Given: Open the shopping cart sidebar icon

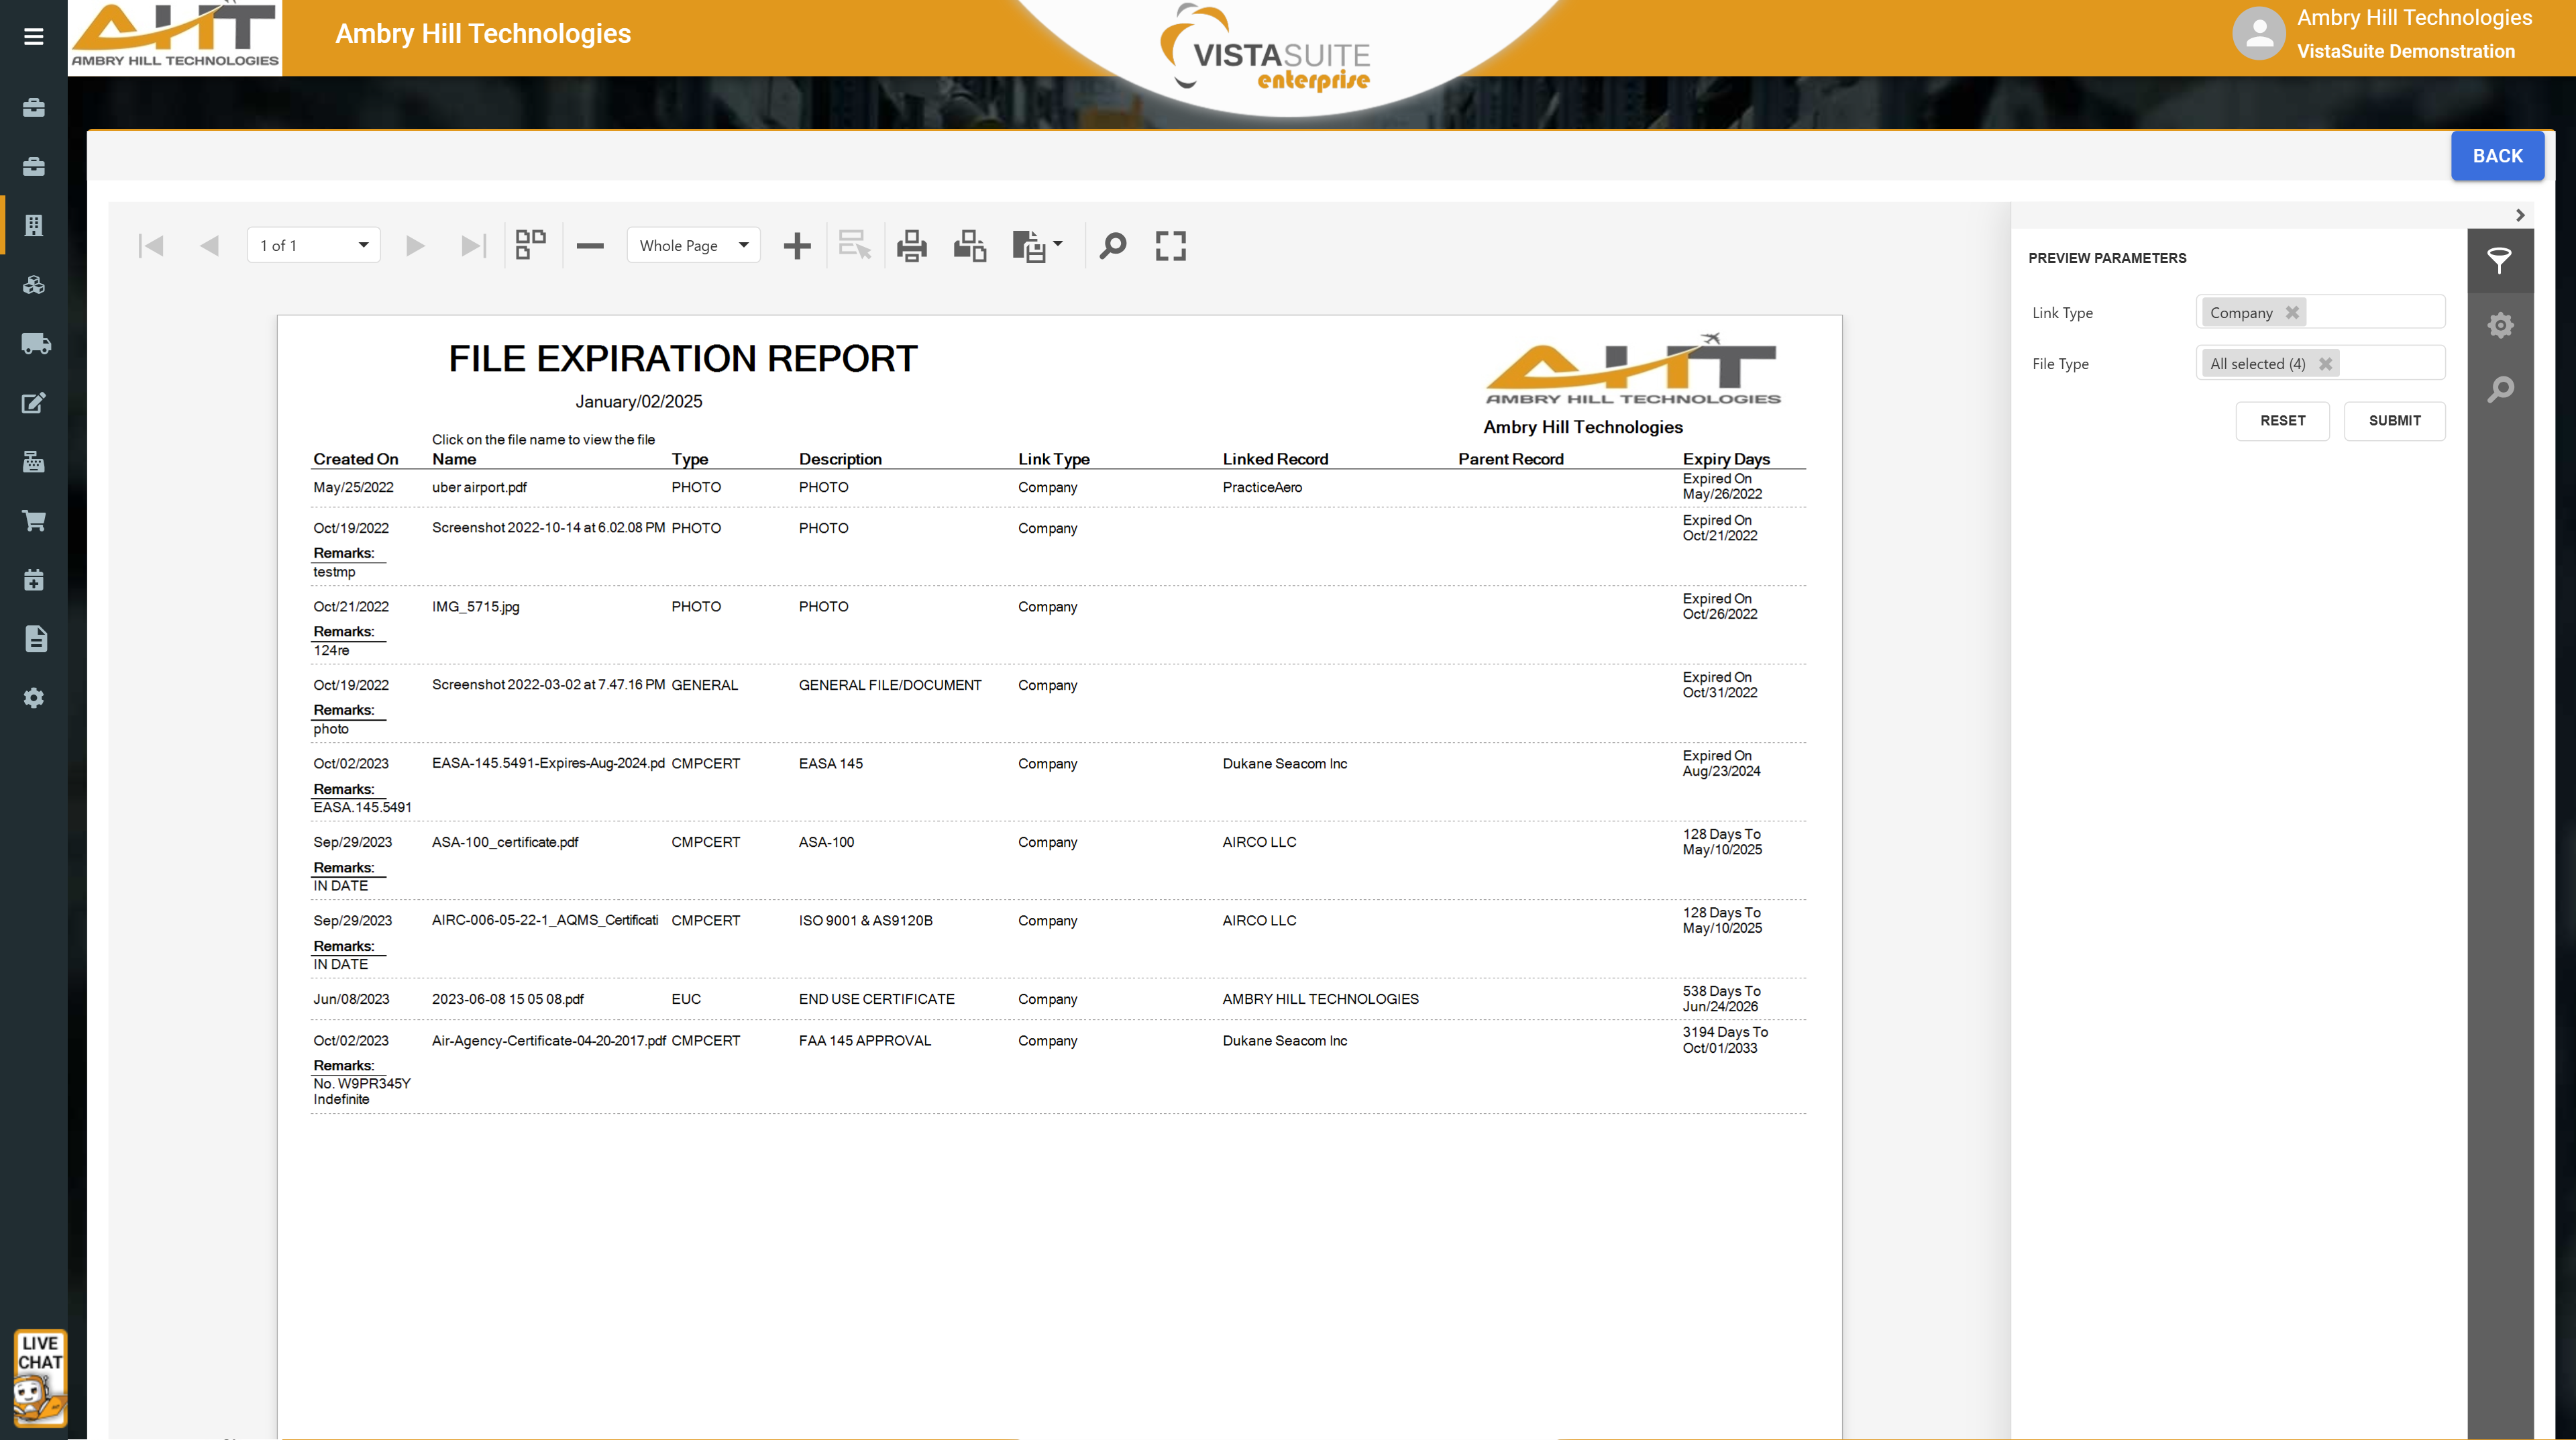Looking at the screenshot, I should 33,521.
